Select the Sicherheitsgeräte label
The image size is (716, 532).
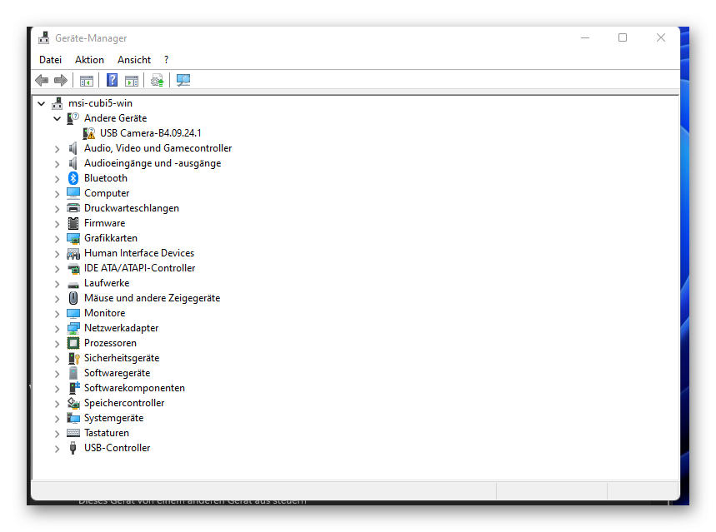click(122, 358)
